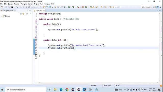163x92 pixels.
Task: Click the Smart Insert status bar entry
Action: (107, 85)
